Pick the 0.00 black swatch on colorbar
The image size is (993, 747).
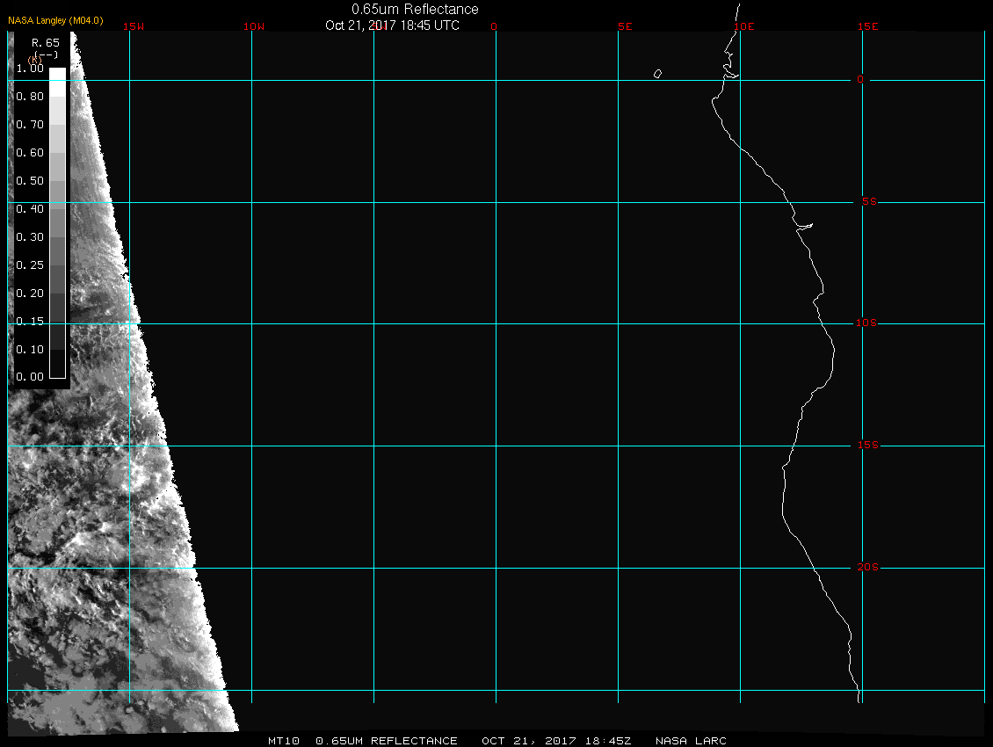(57, 371)
